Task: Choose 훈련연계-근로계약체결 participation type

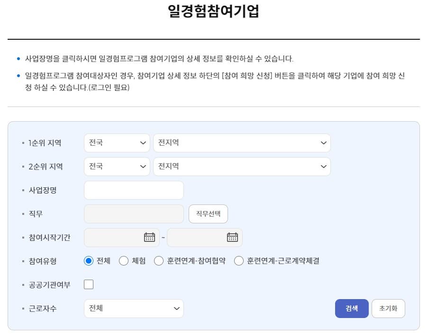Action: (239, 261)
